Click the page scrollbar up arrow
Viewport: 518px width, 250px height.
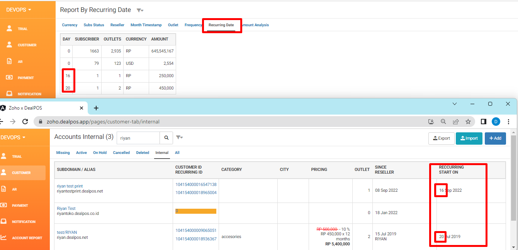[513, 132]
